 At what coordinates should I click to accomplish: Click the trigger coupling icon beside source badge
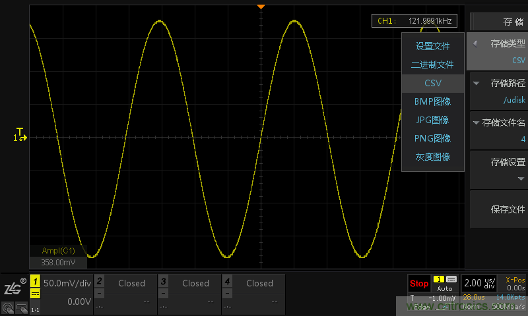pos(451,279)
